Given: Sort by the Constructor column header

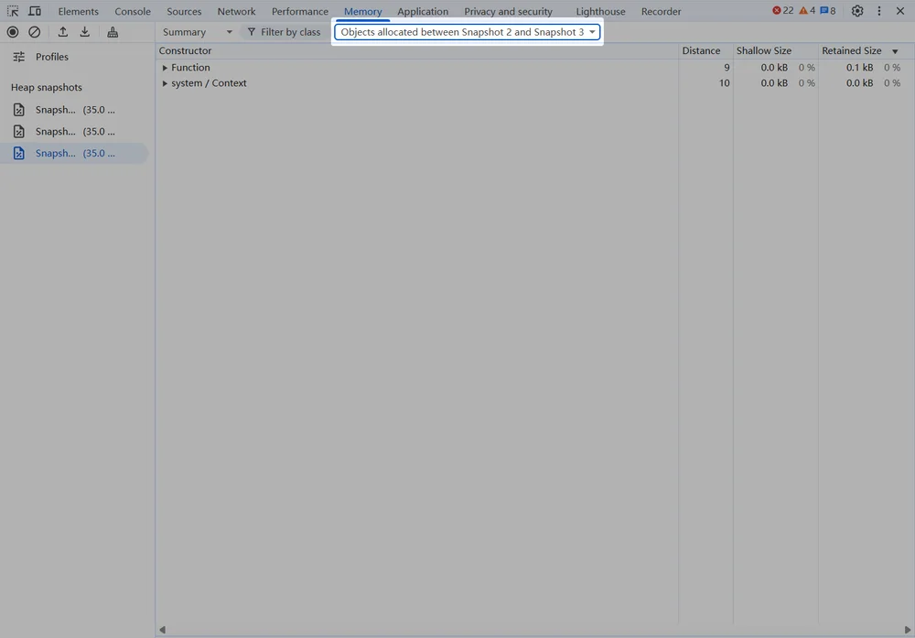Looking at the screenshot, I should click(417, 50).
